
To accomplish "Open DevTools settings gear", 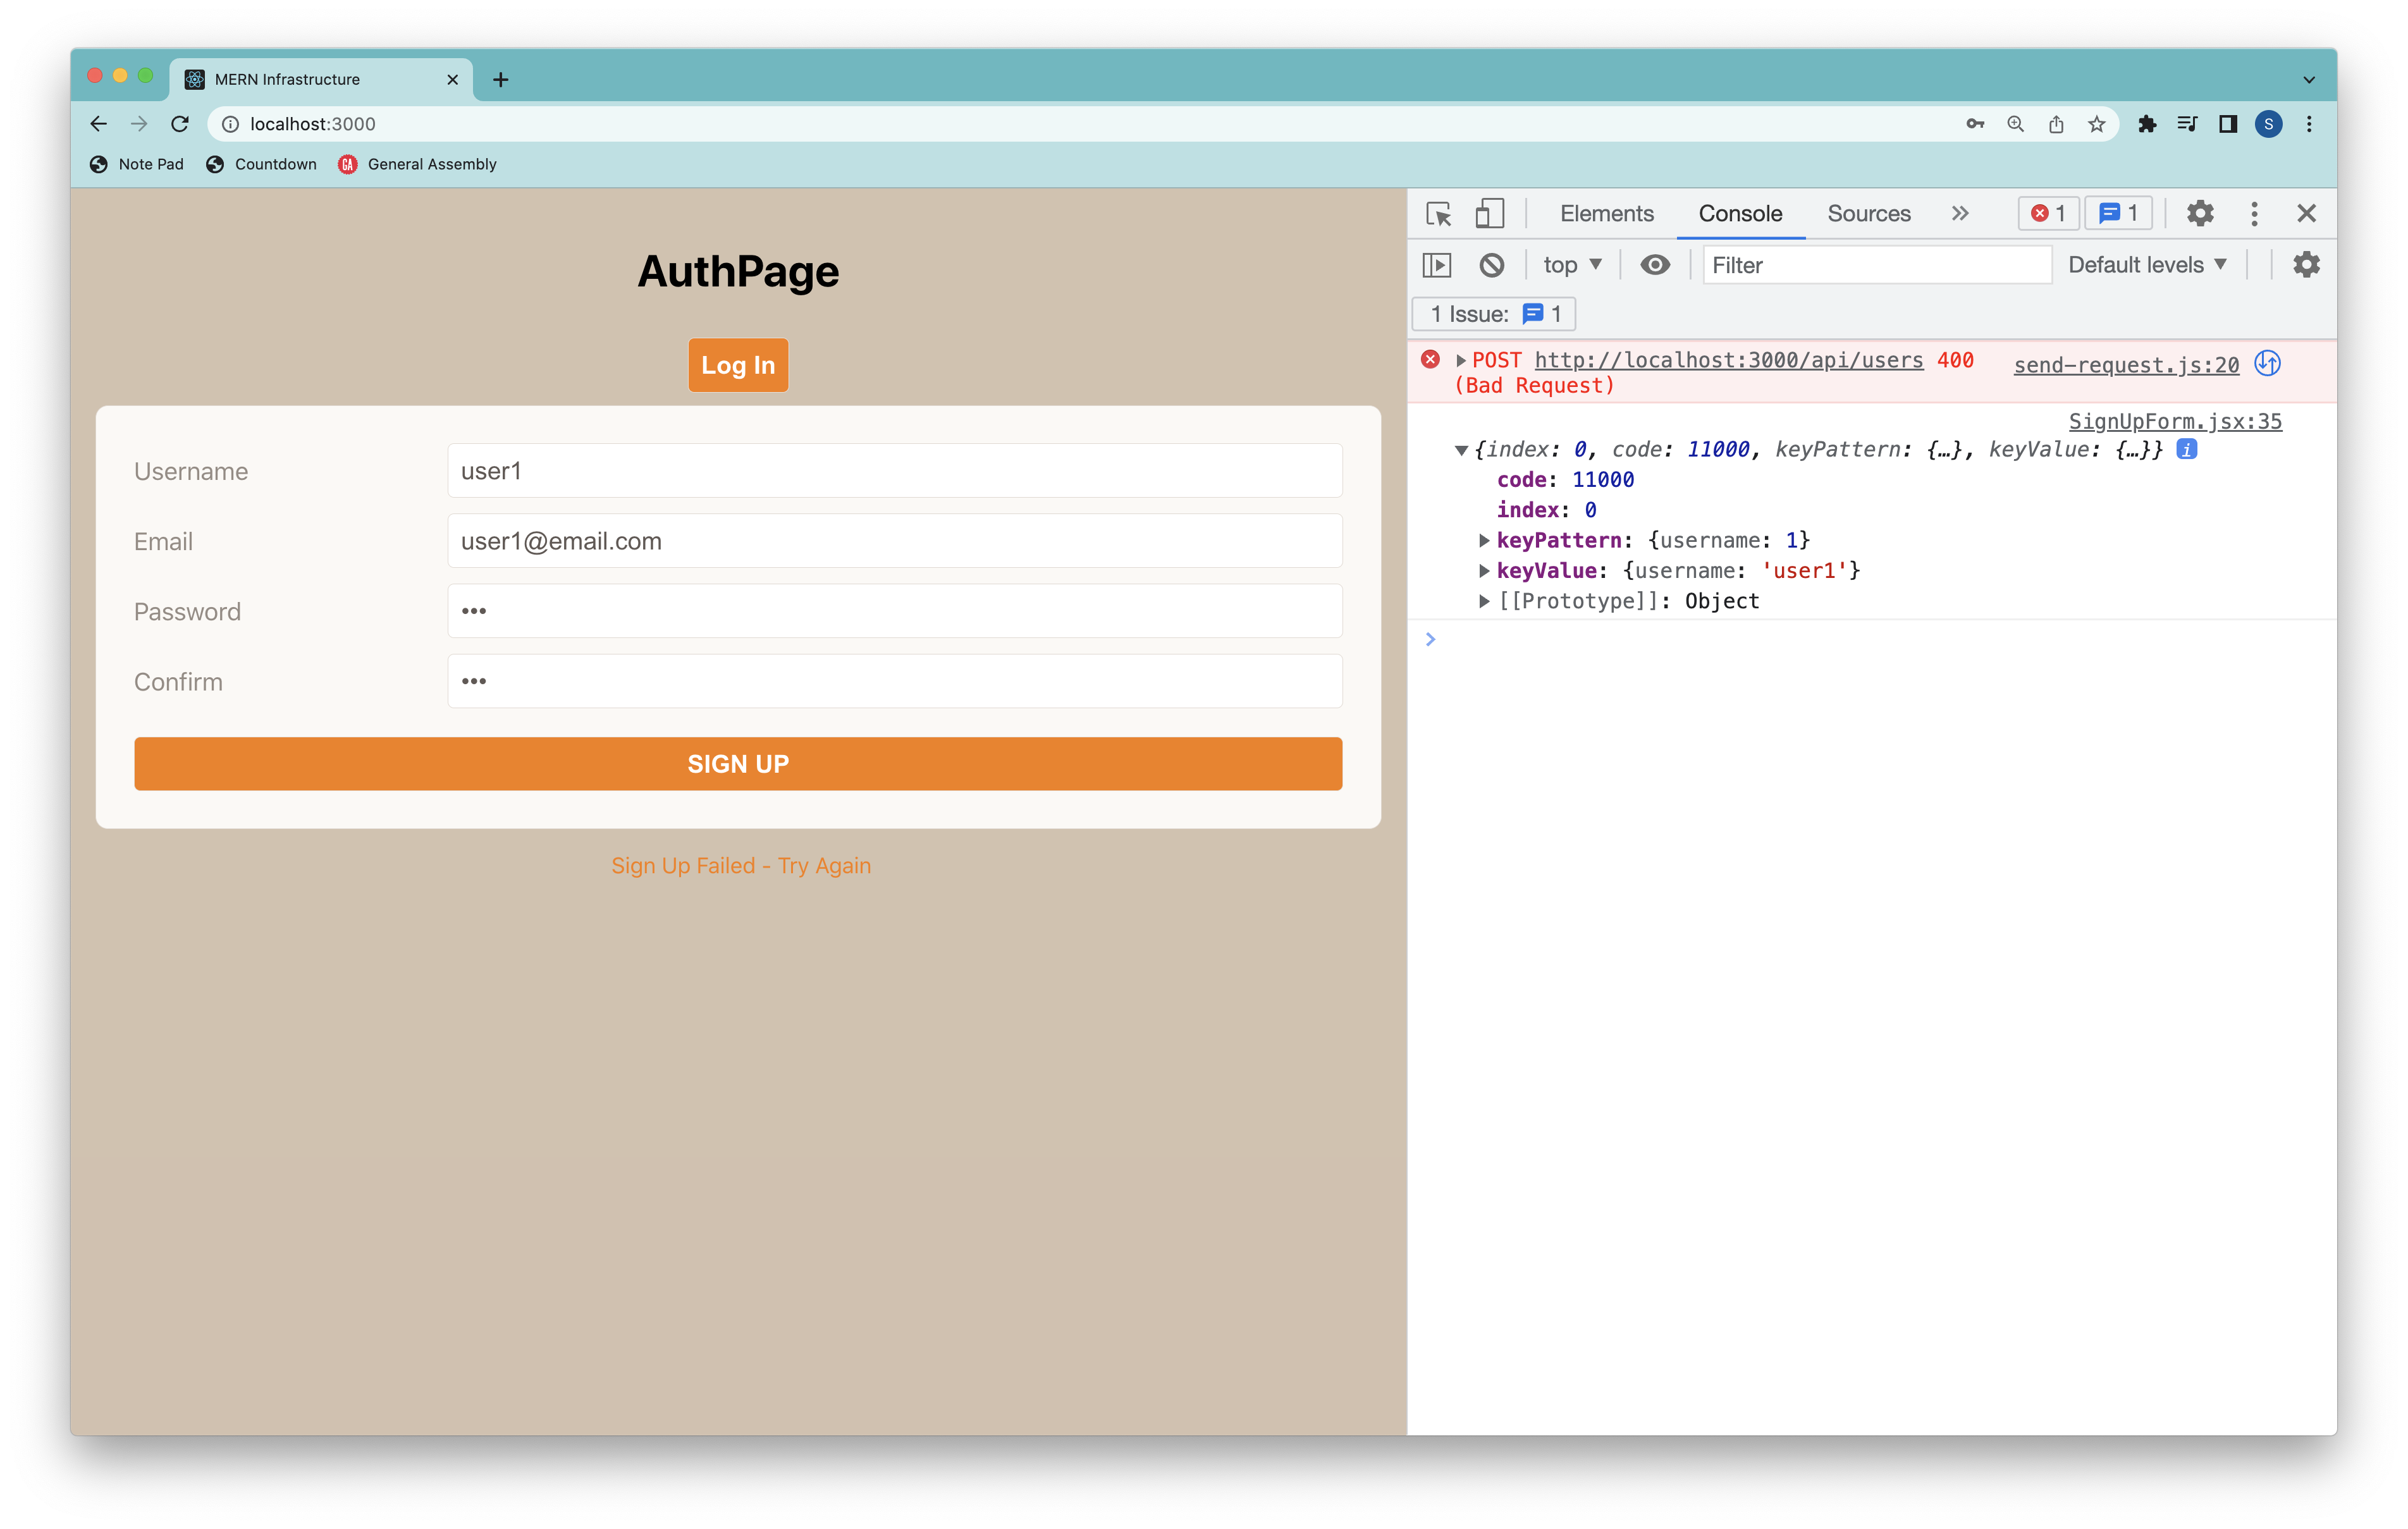I will [2199, 214].
